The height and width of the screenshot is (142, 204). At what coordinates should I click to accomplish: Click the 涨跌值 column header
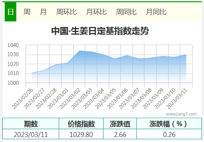(x=120, y=124)
